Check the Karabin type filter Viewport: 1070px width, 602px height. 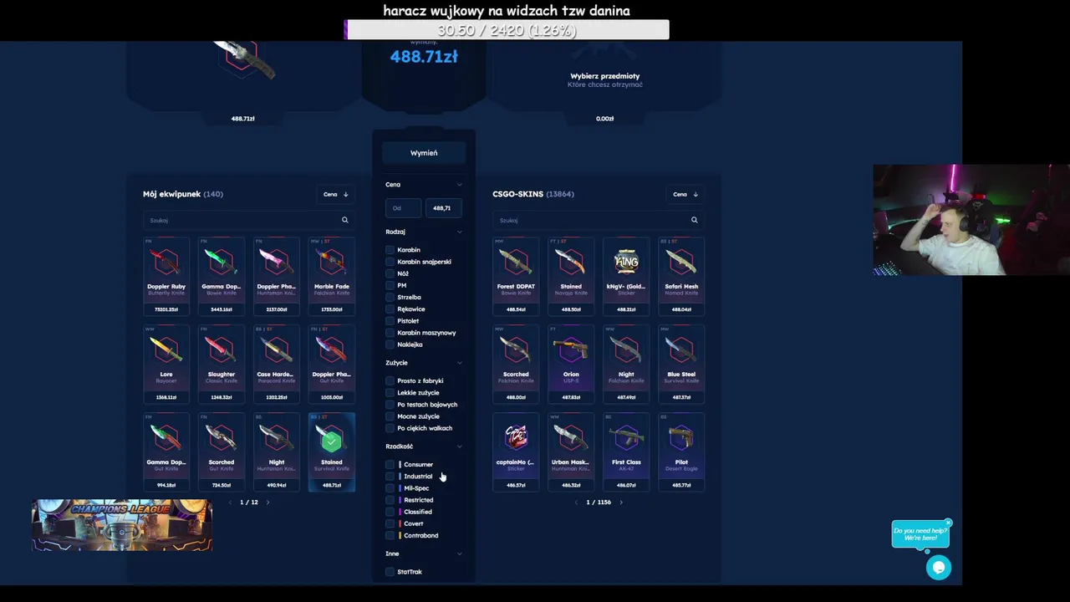tap(390, 250)
